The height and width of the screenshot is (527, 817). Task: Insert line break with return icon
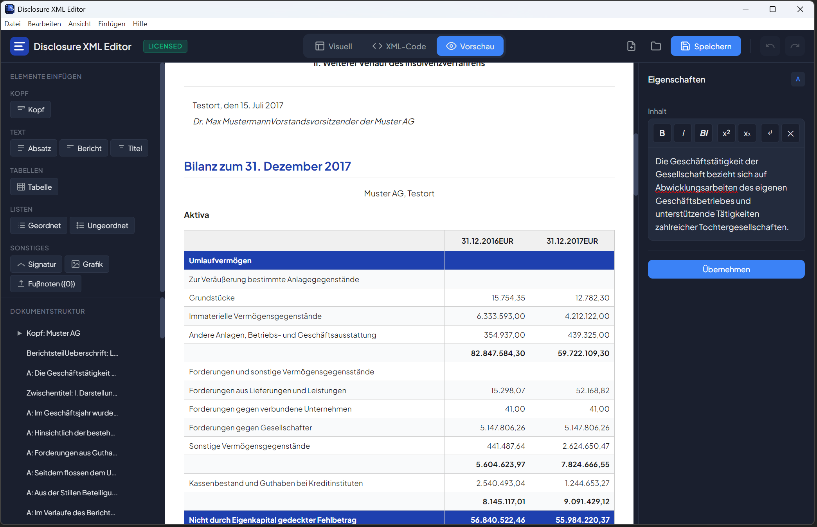tap(770, 133)
